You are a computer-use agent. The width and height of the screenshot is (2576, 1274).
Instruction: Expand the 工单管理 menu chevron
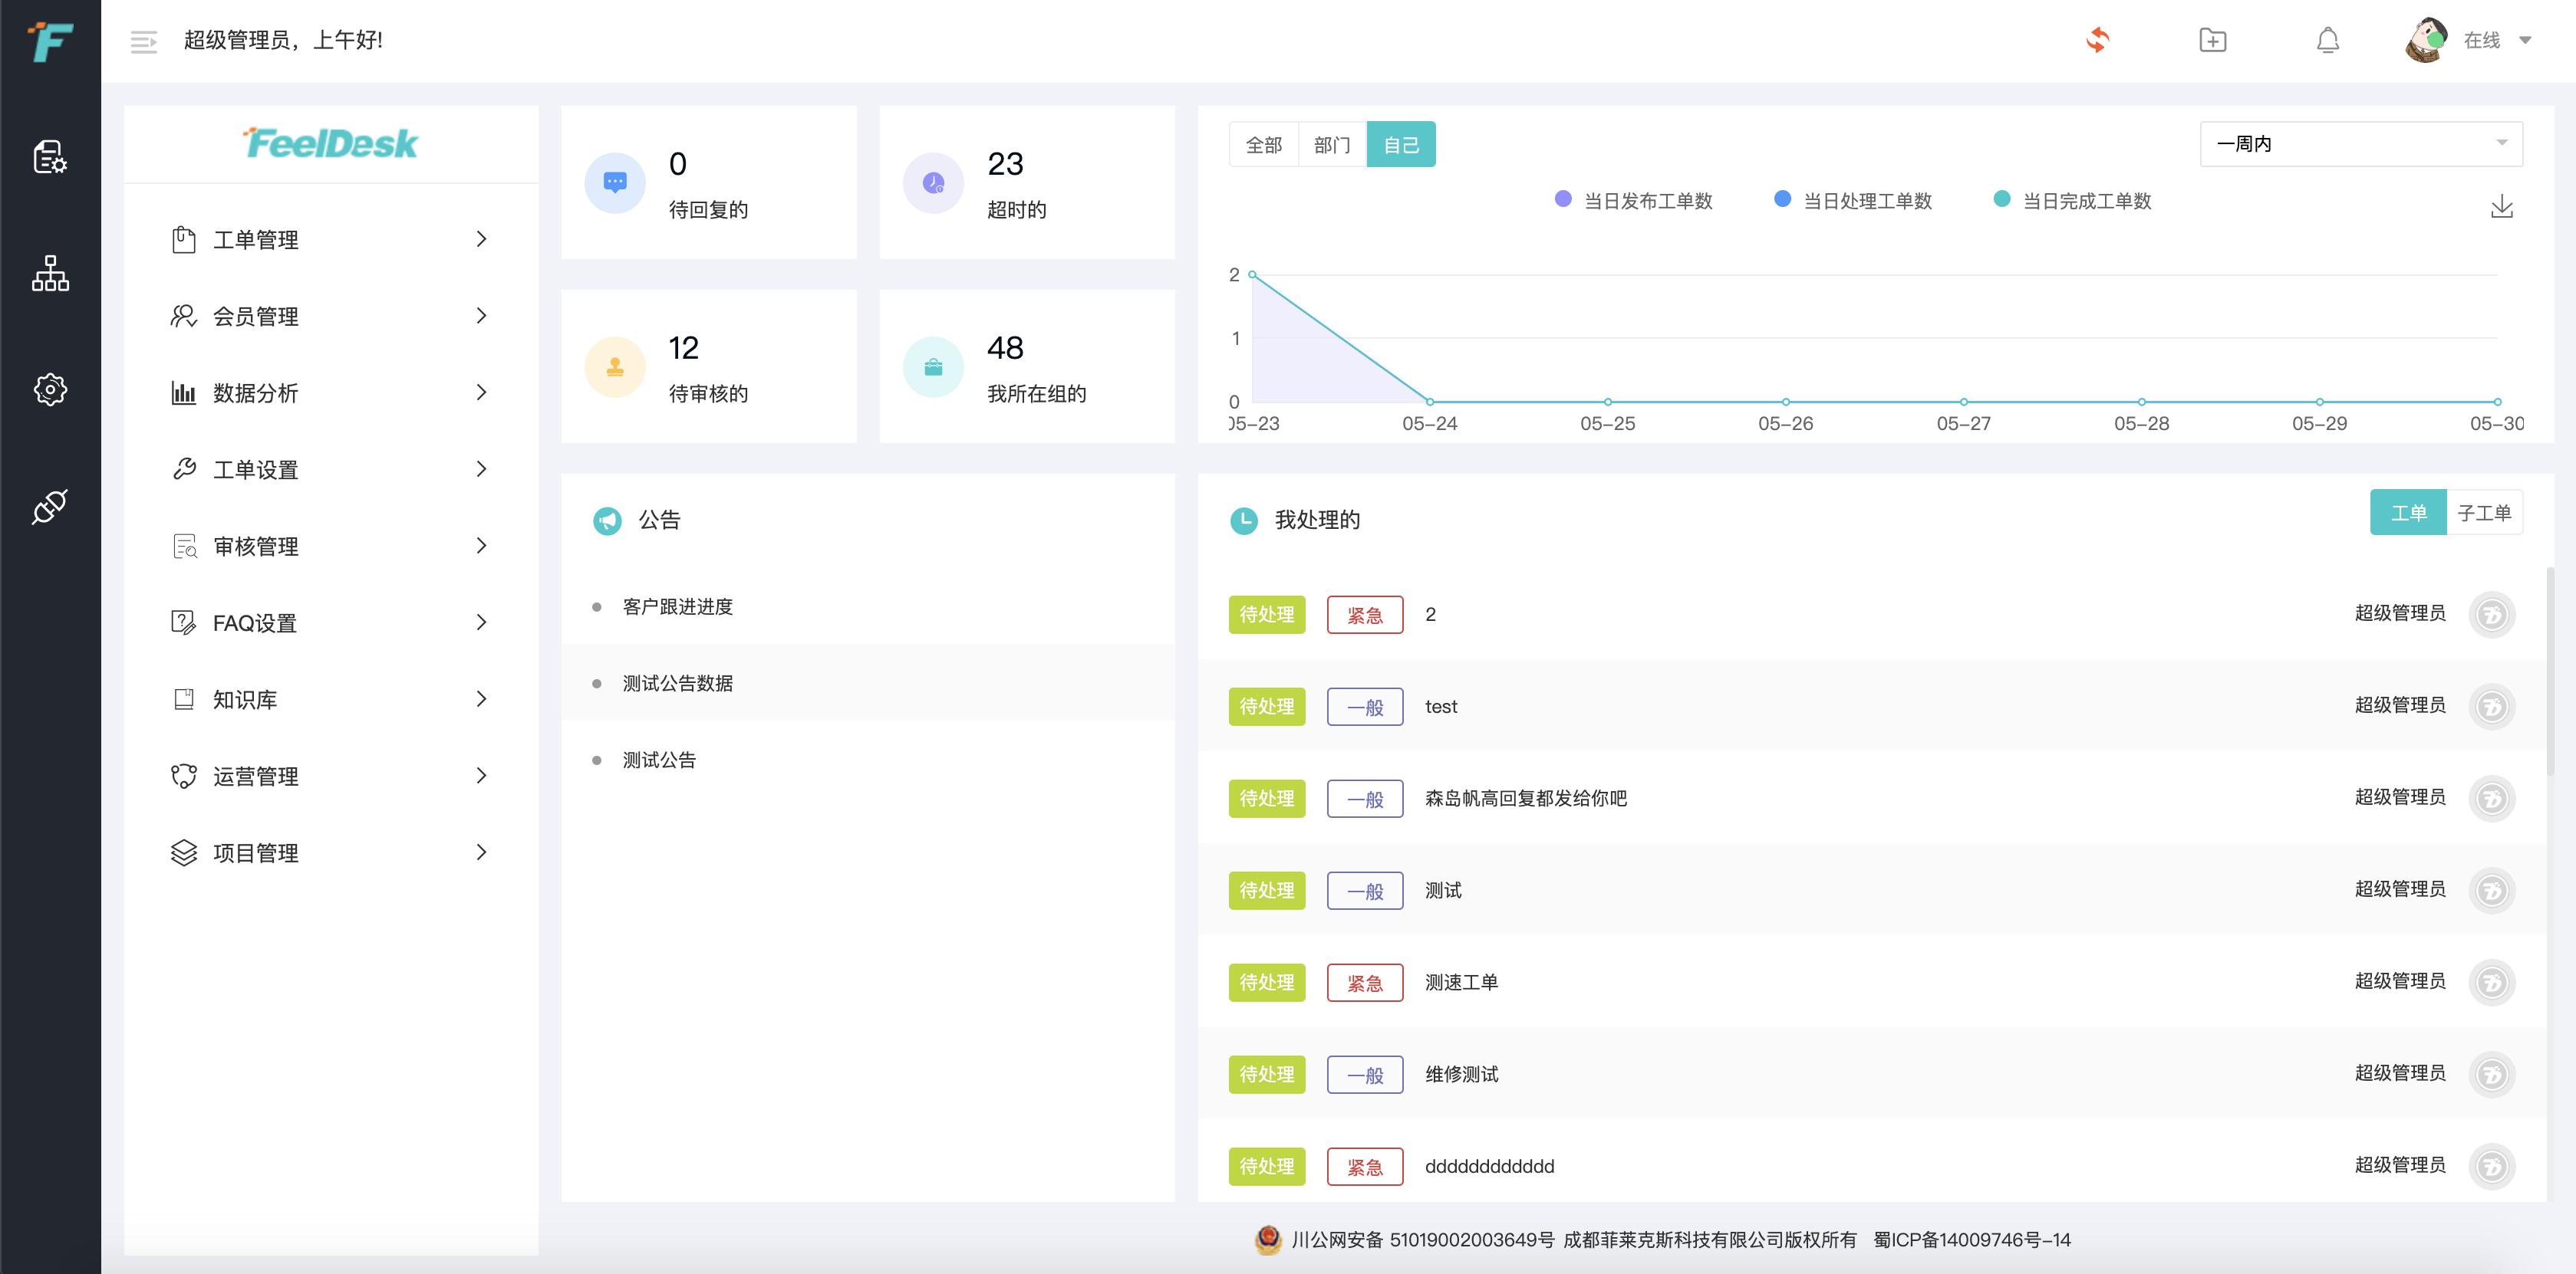coord(482,240)
